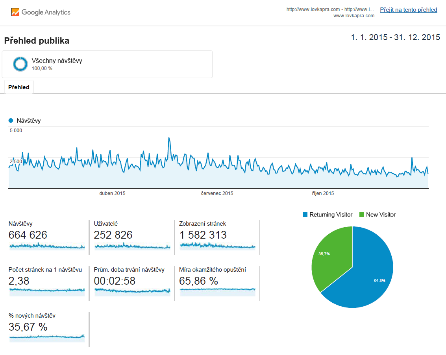Select the Uživatelé metric sparkline
The image size is (446, 355).
[132, 246]
